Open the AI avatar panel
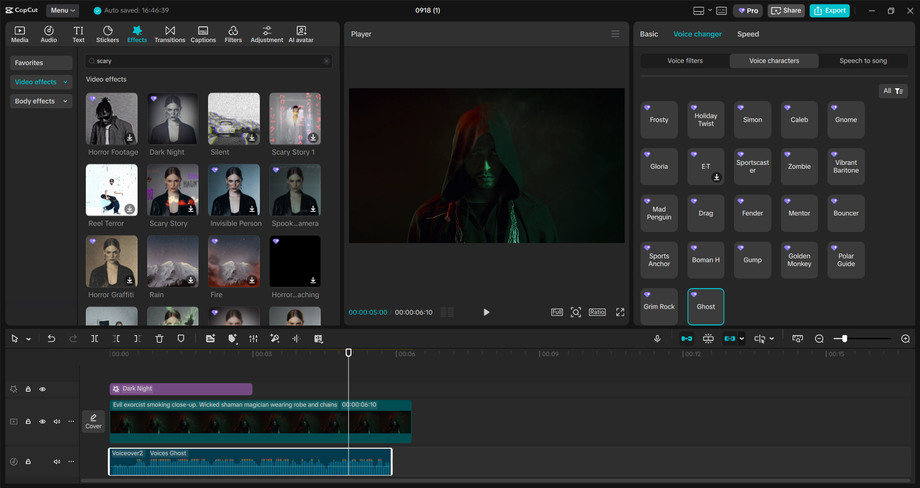 [301, 34]
